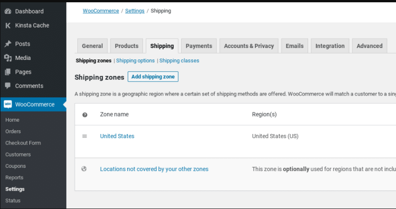Click the help question mark icon
The image size is (396, 209).
85,115
